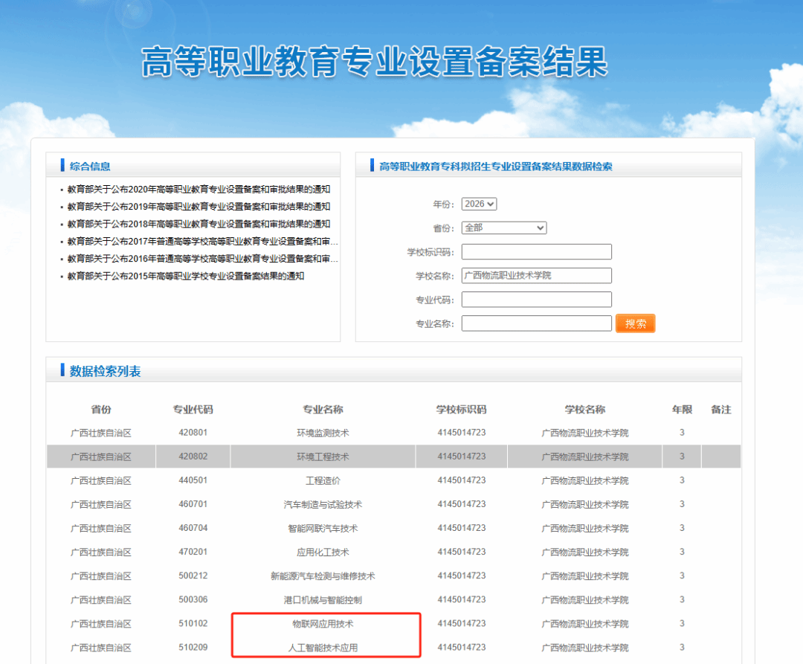Open the 2018年 notice link
This screenshot has height=664, width=803.
pyautogui.click(x=199, y=224)
